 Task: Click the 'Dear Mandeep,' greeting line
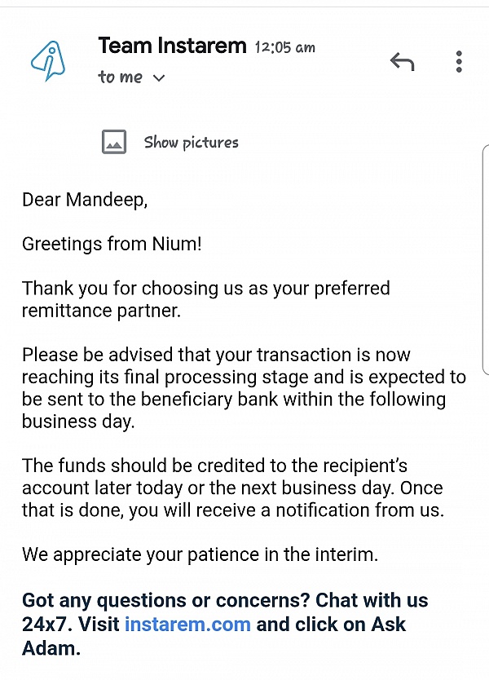point(85,201)
